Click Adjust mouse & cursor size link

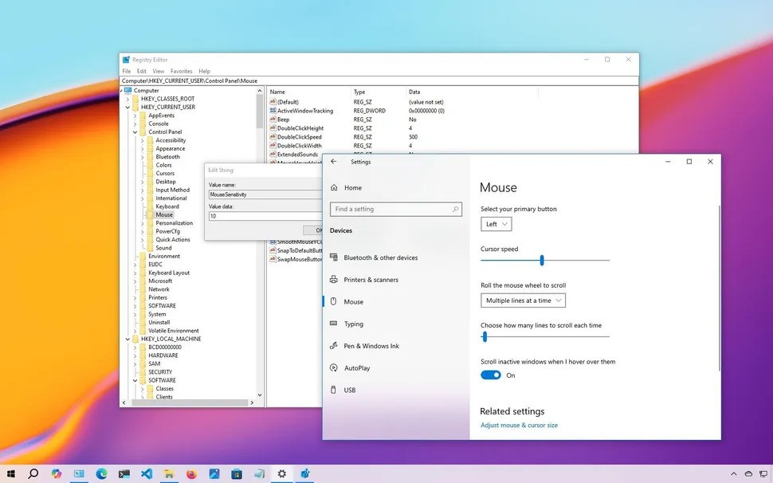click(x=519, y=426)
